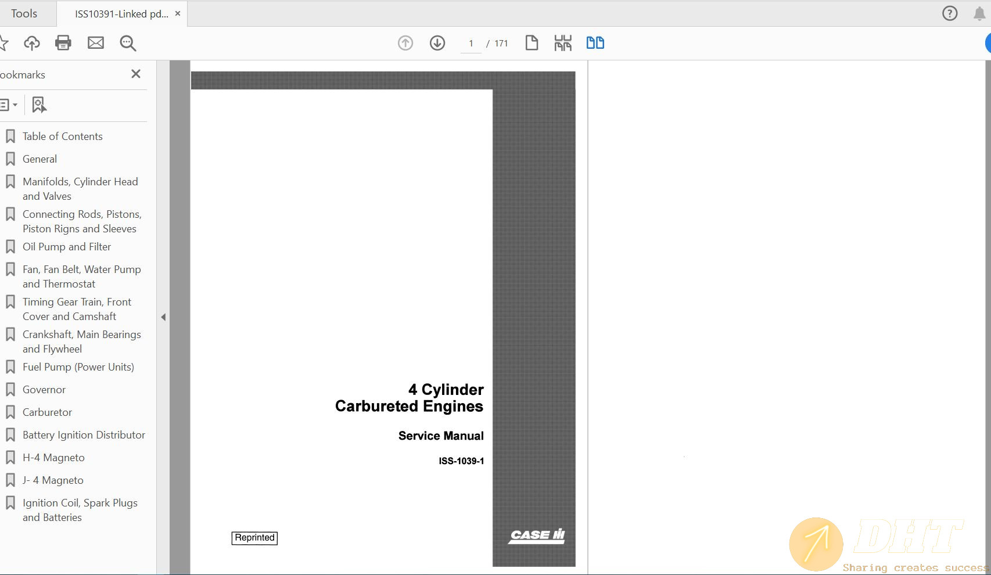Open the help question mark icon
Image resolution: width=991 pixels, height=575 pixels.
pos(950,13)
